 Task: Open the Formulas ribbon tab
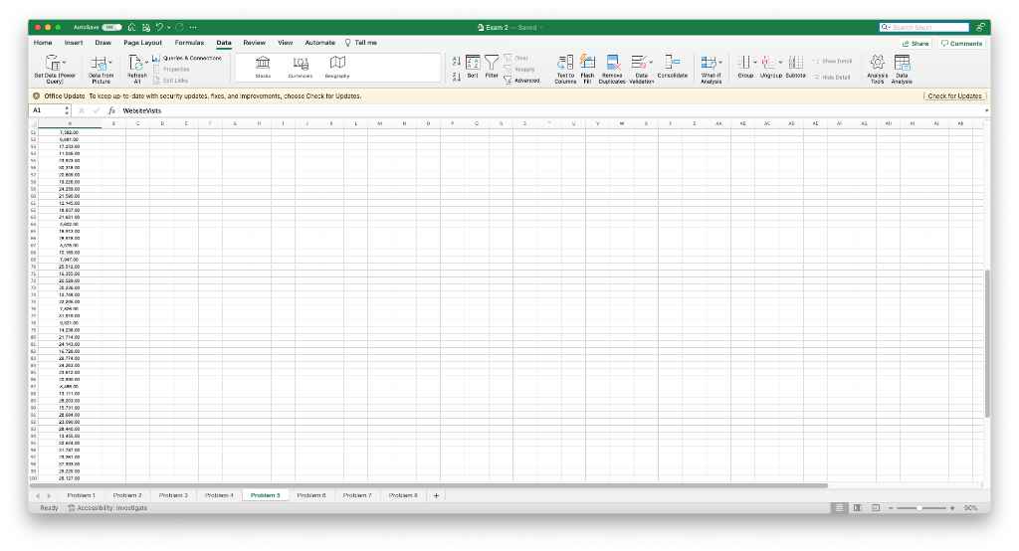(x=189, y=43)
